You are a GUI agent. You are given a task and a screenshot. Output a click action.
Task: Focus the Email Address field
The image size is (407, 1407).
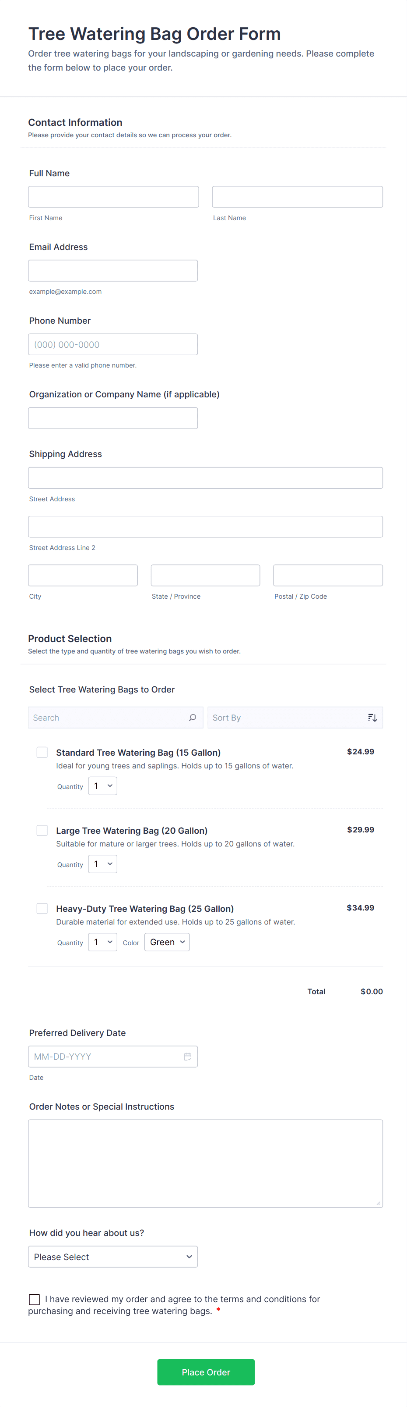point(113,270)
